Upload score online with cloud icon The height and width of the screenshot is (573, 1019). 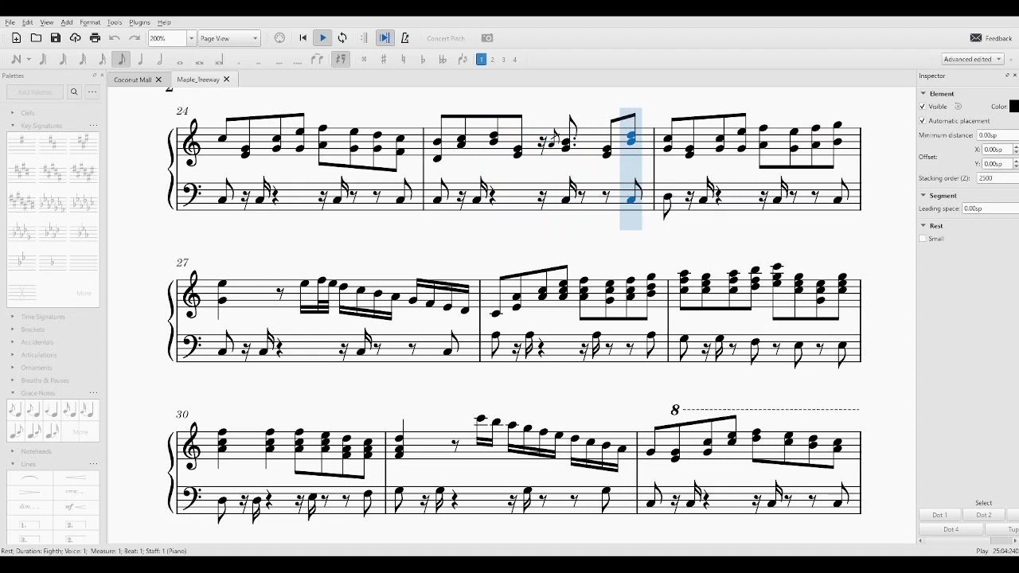coord(76,38)
